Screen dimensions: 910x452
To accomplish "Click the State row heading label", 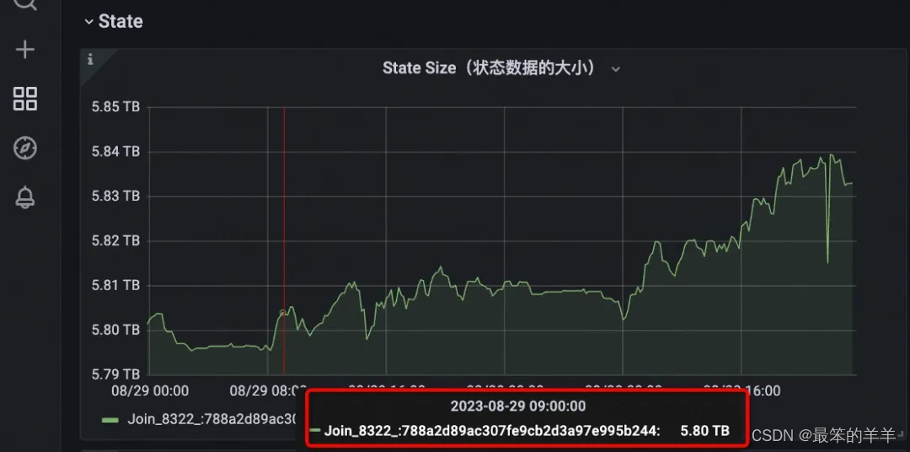I will (120, 21).
